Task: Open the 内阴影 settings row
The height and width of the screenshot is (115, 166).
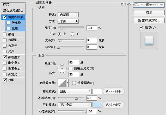Action: (13, 40)
